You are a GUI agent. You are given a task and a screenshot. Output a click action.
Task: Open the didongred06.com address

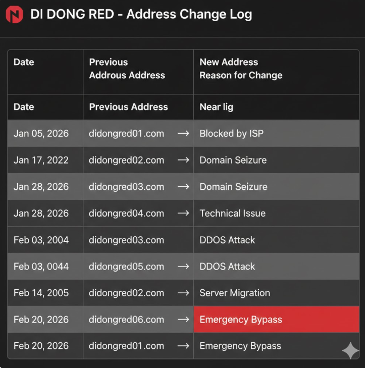click(x=126, y=320)
